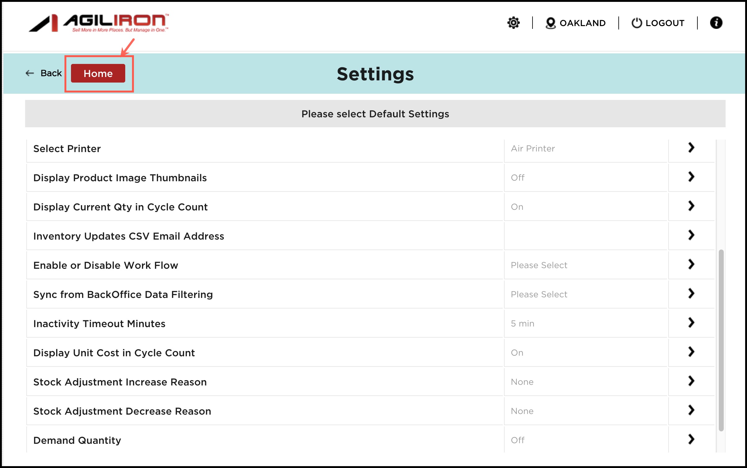Open Select Printer chevron arrow

pos(691,148)
